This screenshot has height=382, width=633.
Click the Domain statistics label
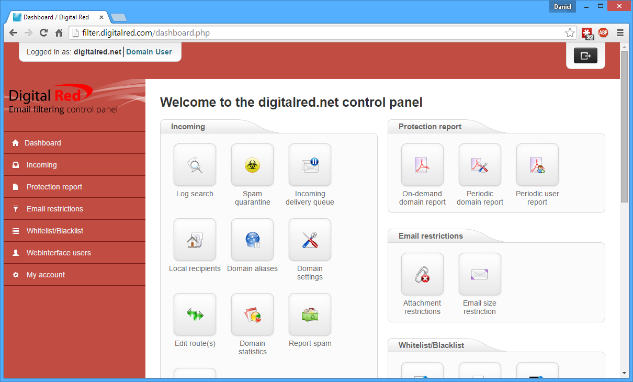(252, 347)
